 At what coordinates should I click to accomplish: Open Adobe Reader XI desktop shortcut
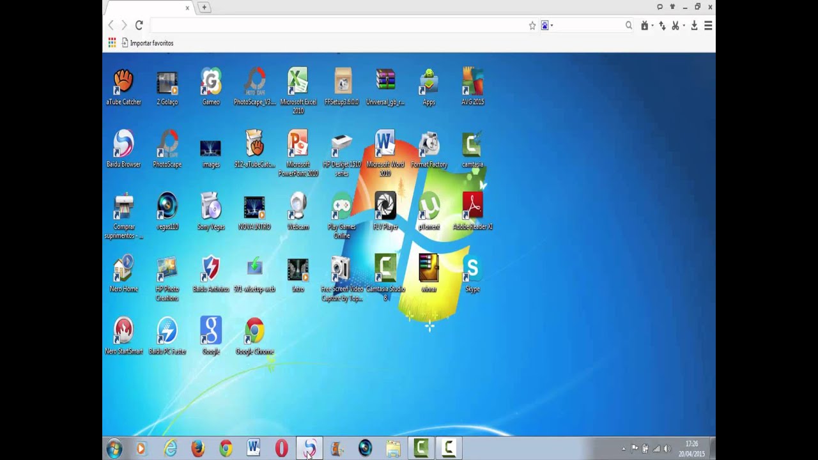(x=473, y=211)
